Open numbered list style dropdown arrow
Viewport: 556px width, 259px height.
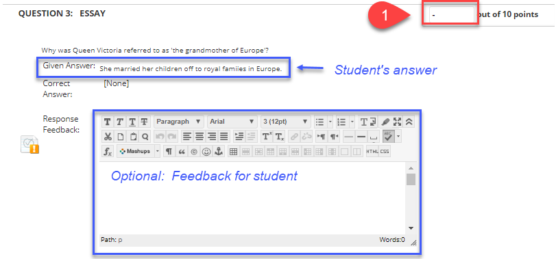[x=352, y=122]
